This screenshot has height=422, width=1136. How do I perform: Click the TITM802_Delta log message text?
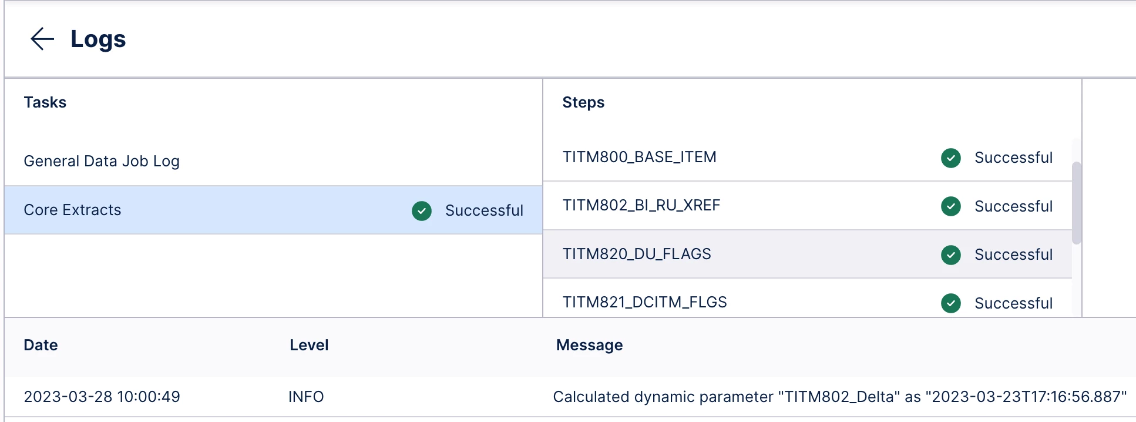tap(839, 397)
